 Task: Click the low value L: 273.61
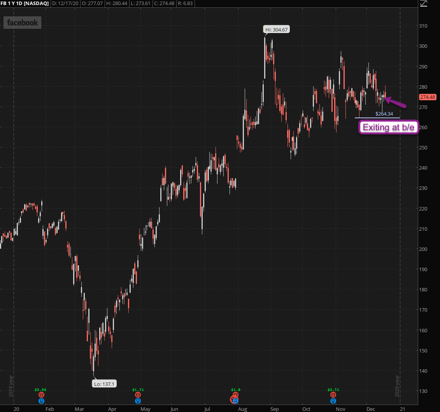(140, 4)
